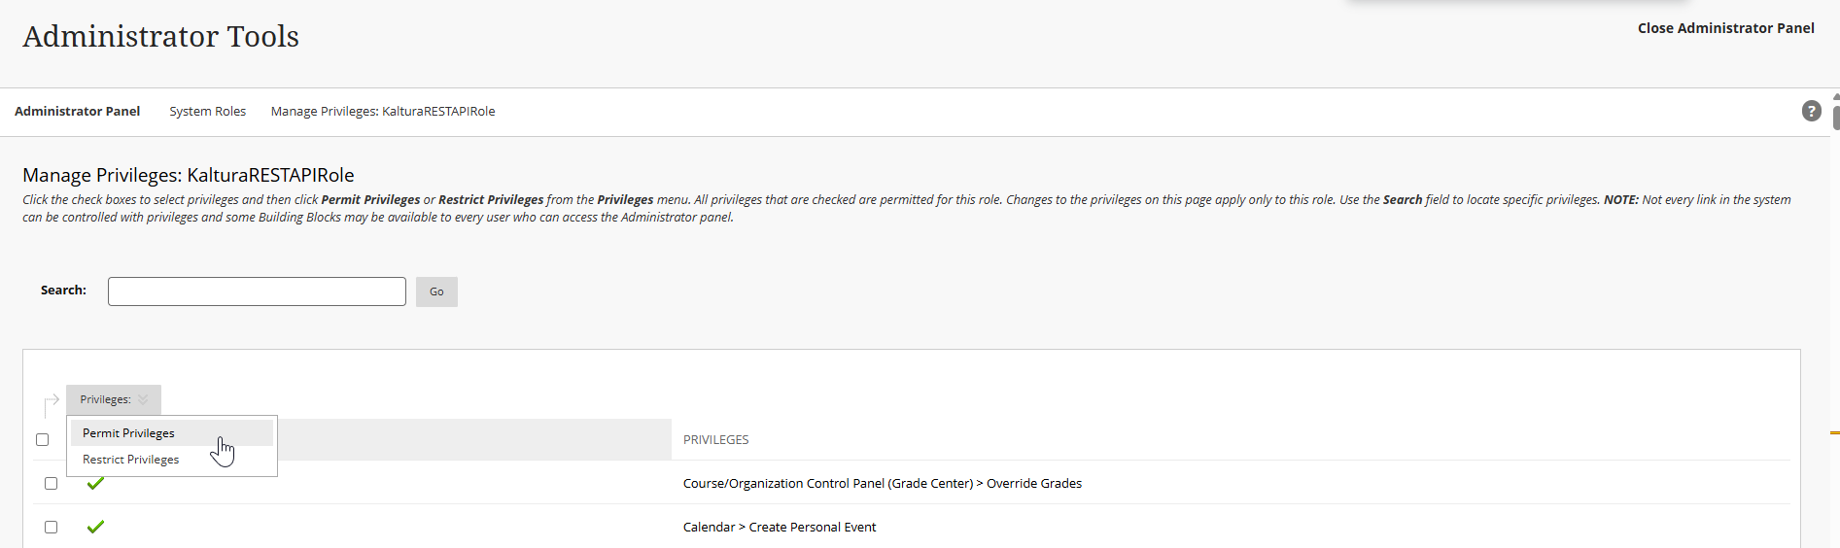1840x548 pixels.
Task: Click green checkmark in Create Personal Event row
Action: tap(95, 527)
